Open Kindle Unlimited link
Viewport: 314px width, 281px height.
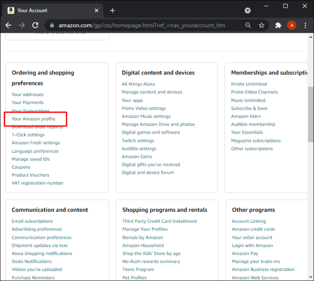249,84
